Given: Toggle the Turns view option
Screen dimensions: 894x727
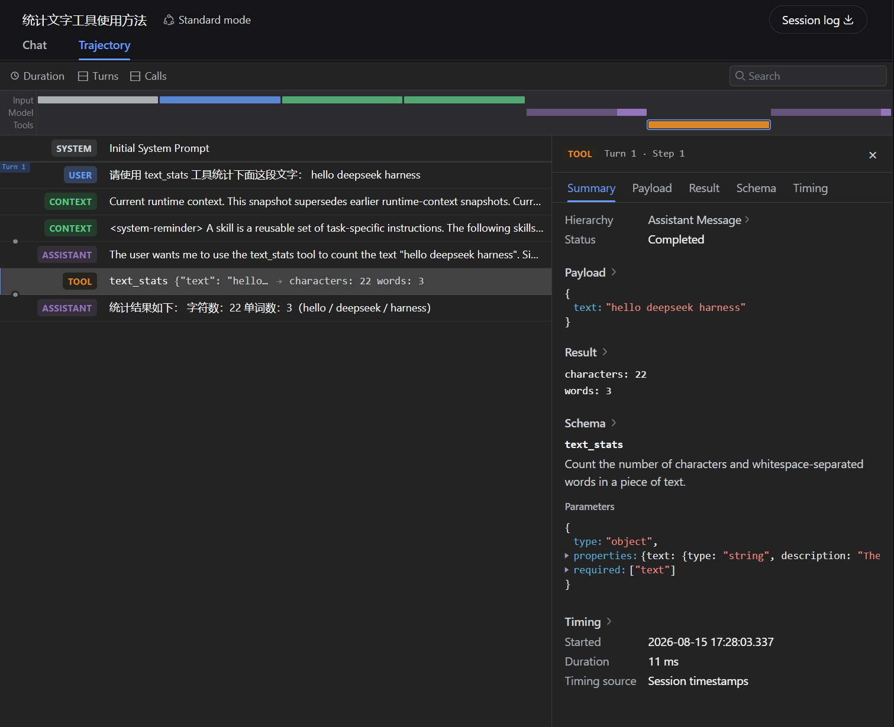Looking at the screenshot, I should point(99,76).
